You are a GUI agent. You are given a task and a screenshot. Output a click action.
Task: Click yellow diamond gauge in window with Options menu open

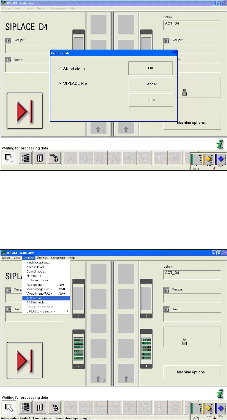[208, 408]
